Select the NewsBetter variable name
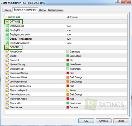 16,103
